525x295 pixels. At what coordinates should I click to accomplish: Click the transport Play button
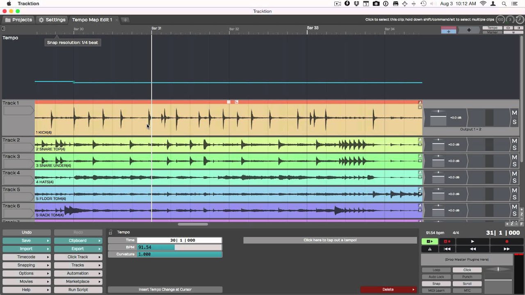click(472, 242)
